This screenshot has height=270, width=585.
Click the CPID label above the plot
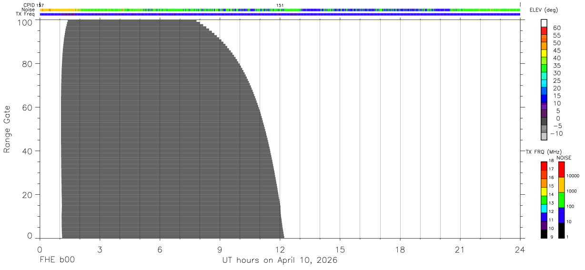point(29,5)
